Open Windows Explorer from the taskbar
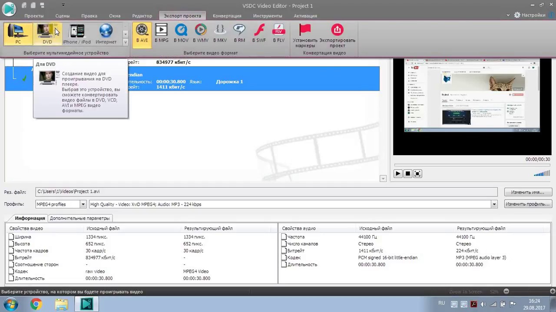This screenshot has width=556, height=312. 61,304
